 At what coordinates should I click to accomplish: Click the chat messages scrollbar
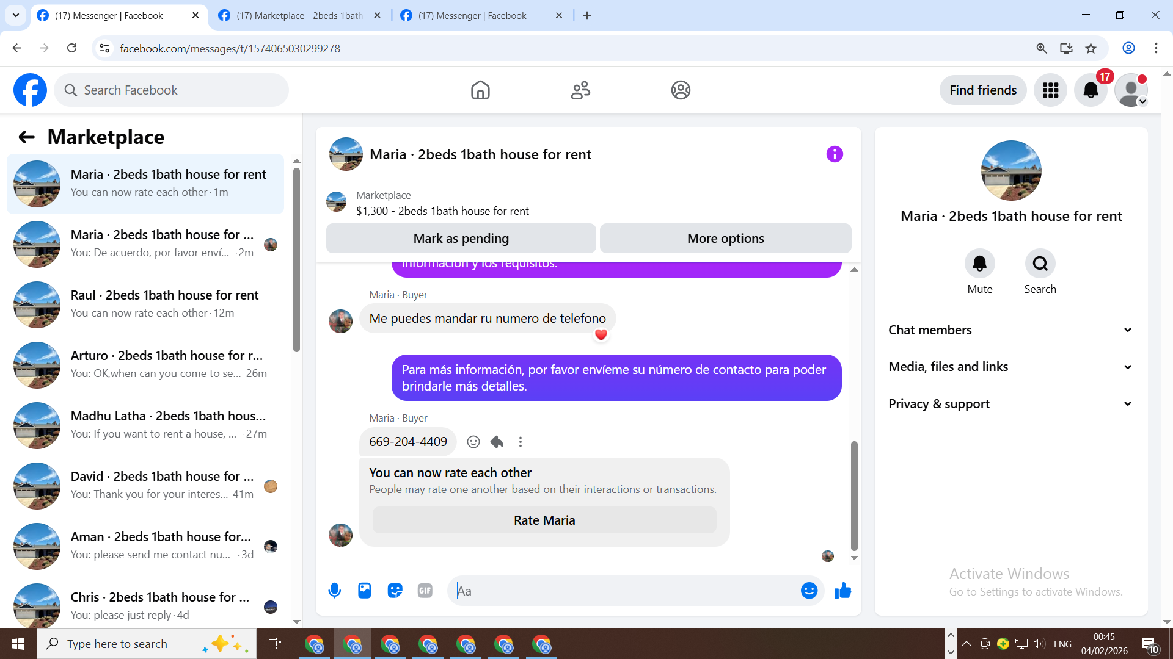[854, 495]
